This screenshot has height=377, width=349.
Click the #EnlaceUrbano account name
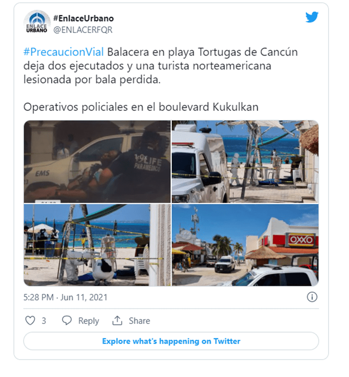pos(84,18)
